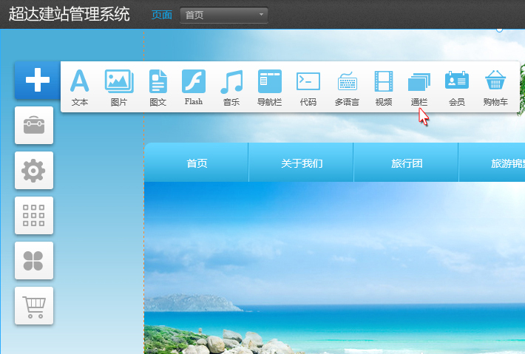Screen dimensions: 525x354
Task: Add a 音乐 music module
Action: (x=231, y=88)
